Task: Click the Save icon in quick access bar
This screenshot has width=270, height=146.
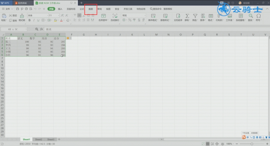Action: (x=18, y=9)
